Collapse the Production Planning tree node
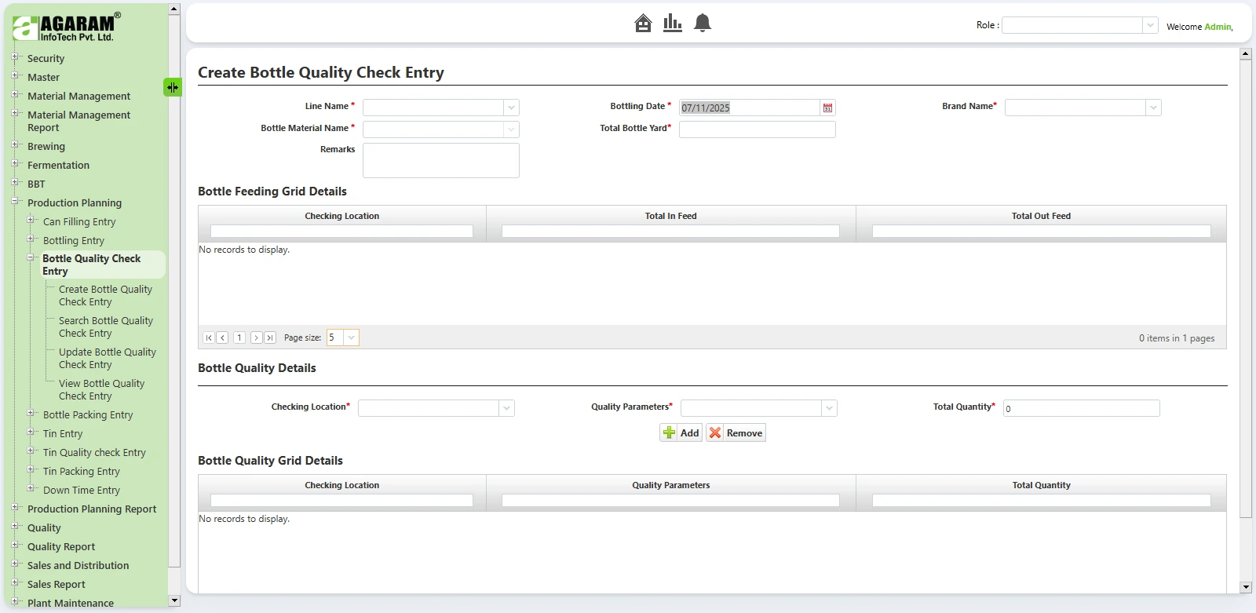Viewport: 1256px width, 613px height. click(x=15, y=203)
